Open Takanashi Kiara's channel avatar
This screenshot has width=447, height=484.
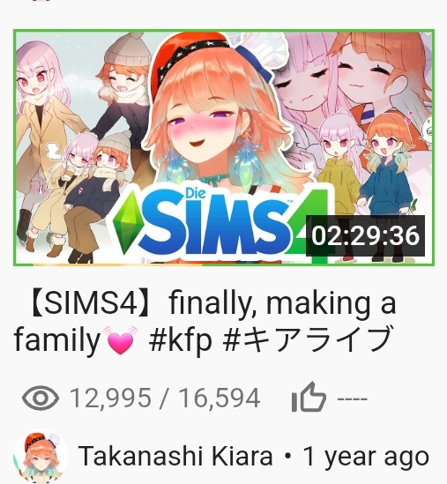[41, 456]
